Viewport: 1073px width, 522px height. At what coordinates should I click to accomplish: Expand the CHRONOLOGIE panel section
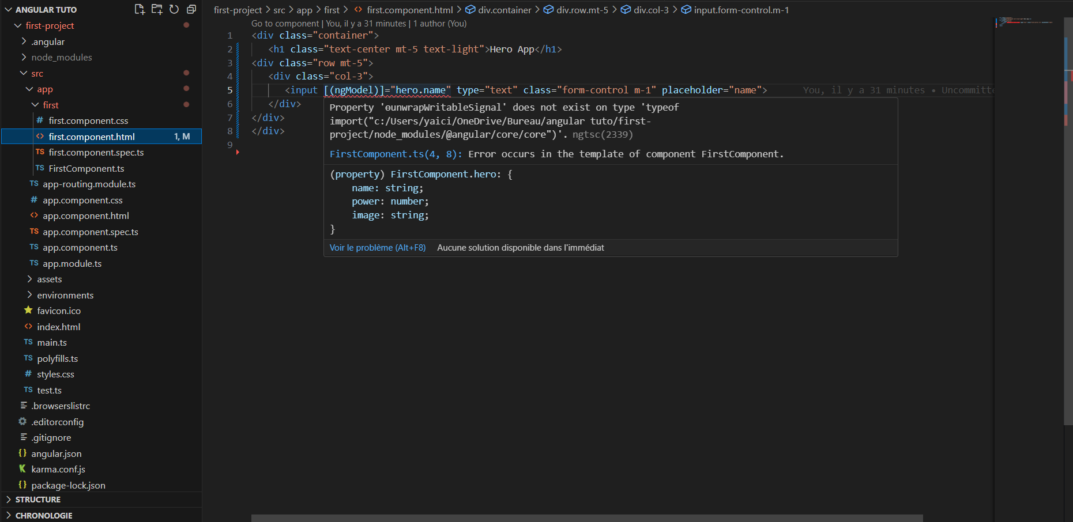(44, 515)
